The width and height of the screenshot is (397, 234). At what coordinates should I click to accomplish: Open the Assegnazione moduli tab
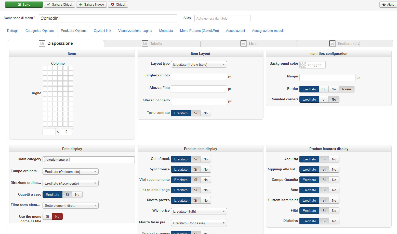click(268, 31)
